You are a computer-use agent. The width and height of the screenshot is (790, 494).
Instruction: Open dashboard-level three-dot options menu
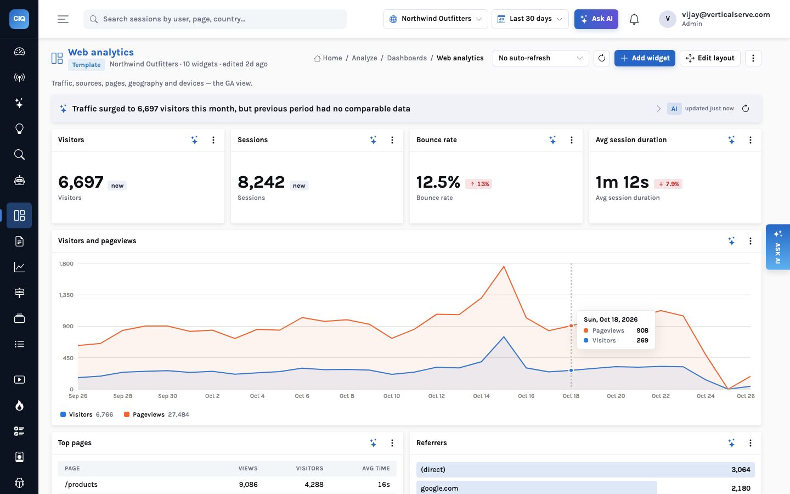753,58
